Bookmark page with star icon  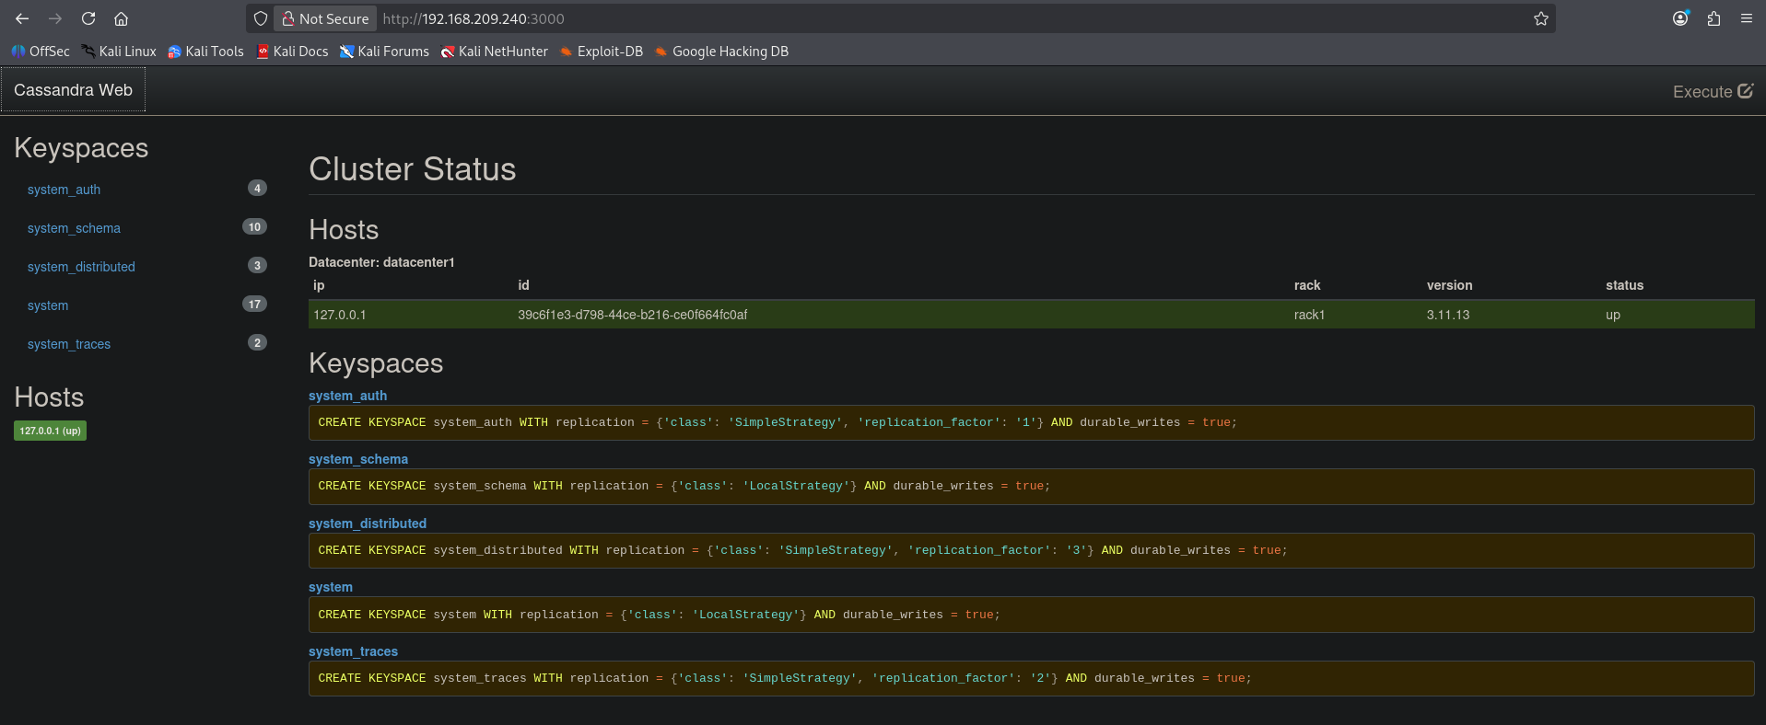tap(1540, 18)
